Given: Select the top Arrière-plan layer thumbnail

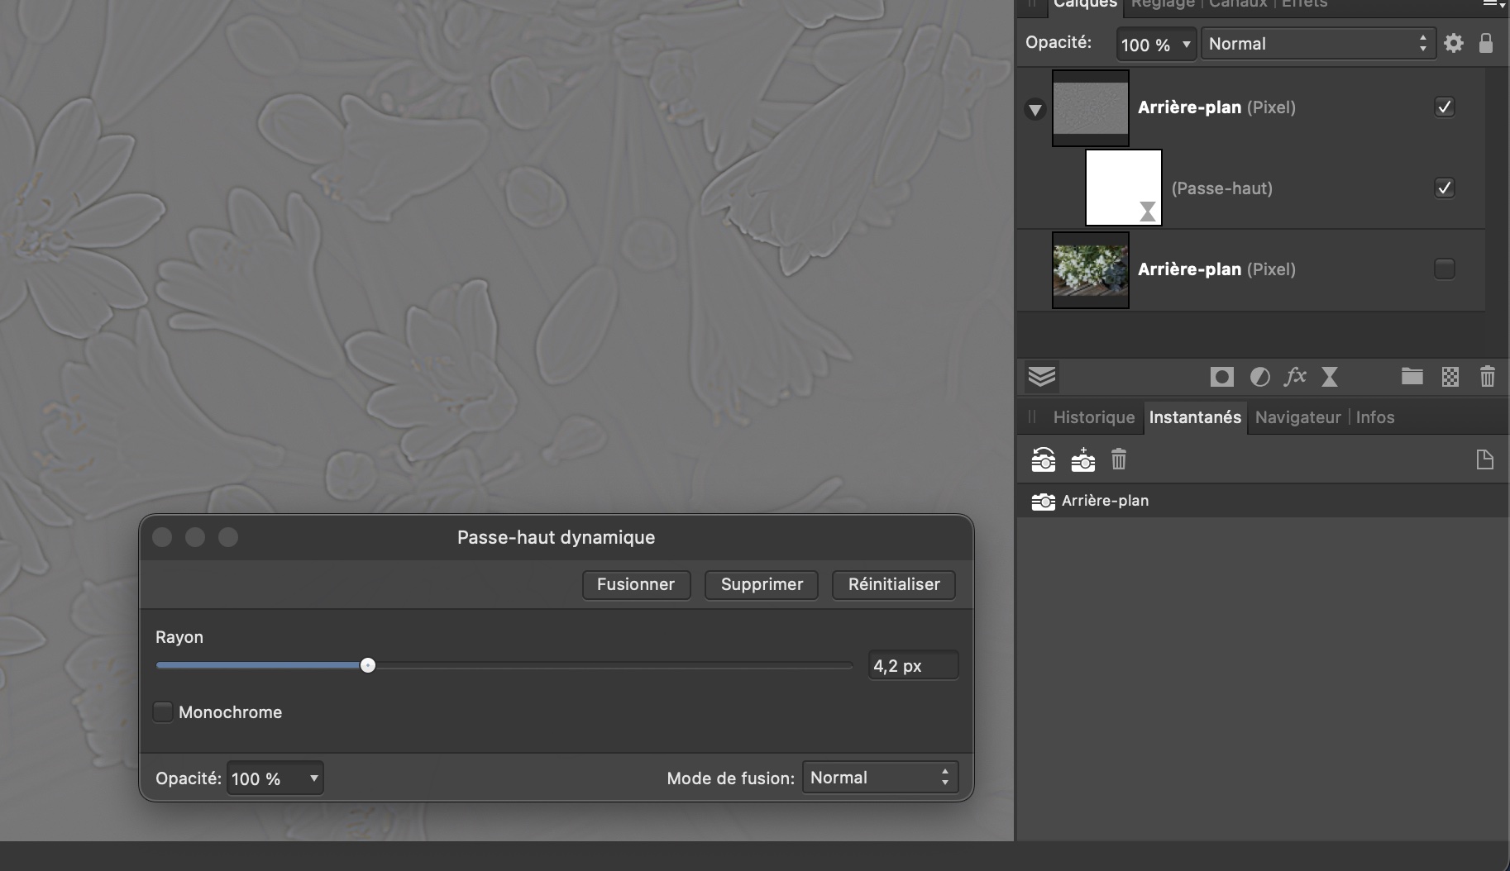Looking at the screenshot, I should pos(1090,108).
